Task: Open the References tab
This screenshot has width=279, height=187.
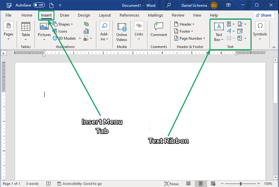Action: [129, 15]
